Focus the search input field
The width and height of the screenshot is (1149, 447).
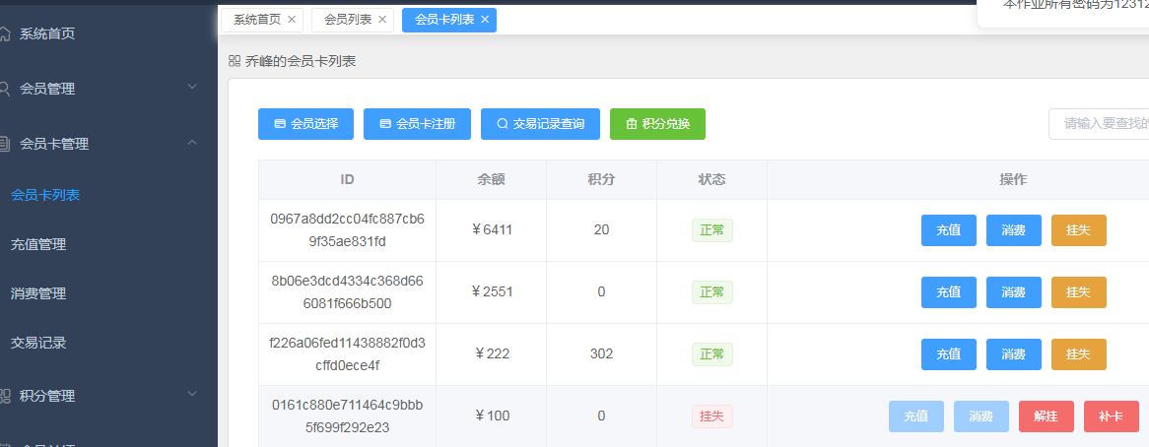(1099, 124)
